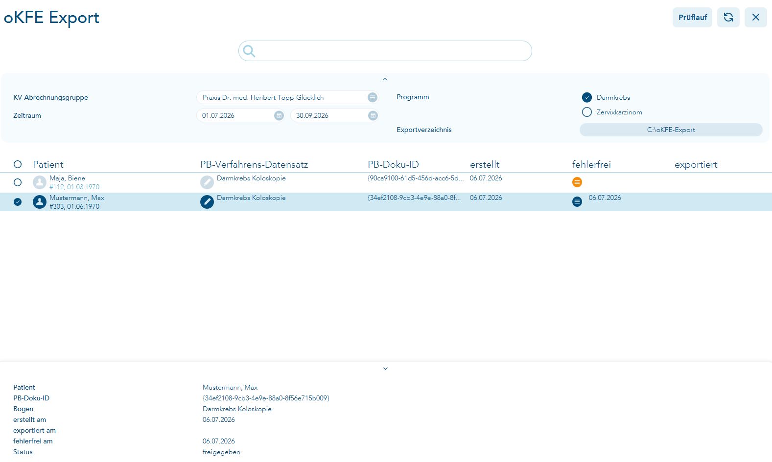Click the Status value freigegeben
This screenshot has width=772, height=462.
coord(221,452)
